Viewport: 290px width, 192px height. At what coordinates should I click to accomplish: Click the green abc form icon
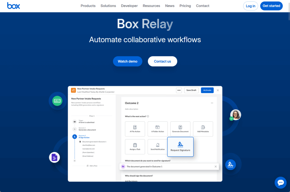coord(57,101)
